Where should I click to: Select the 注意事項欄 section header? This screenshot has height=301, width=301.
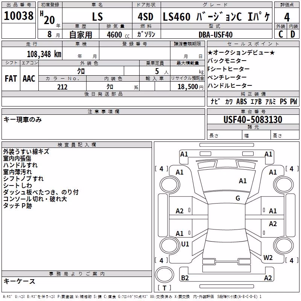pos(103,111)
